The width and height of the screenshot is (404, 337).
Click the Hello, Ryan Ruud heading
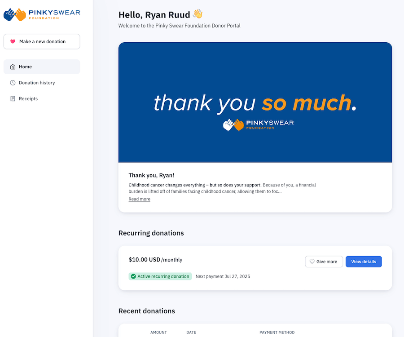[154, 15]
